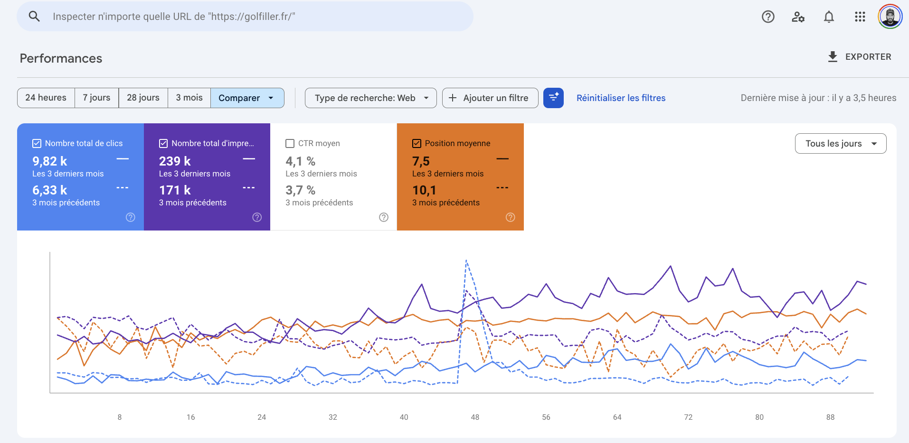909x443 pixels.
Task: Click the search magnifier icon
Action: pyautogui.click(x=34, y=17)
